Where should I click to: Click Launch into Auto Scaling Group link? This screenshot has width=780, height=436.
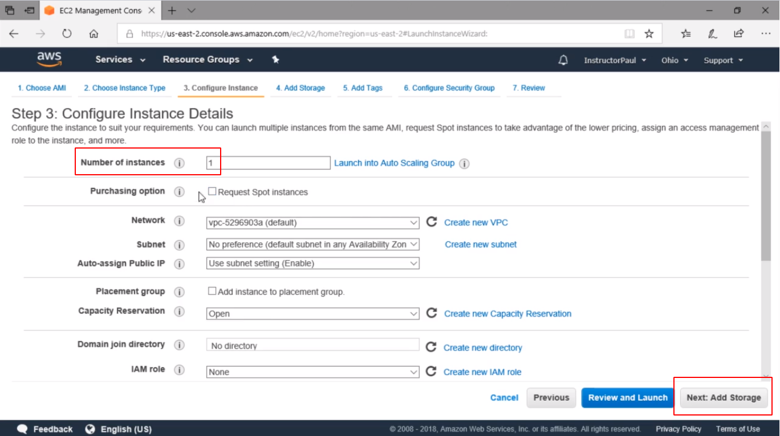coord(394,163)
